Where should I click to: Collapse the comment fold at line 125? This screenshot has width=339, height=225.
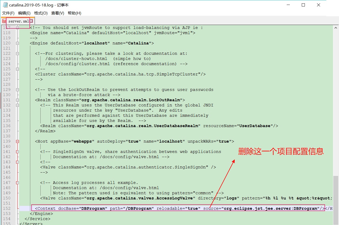[x=17, y=69]
